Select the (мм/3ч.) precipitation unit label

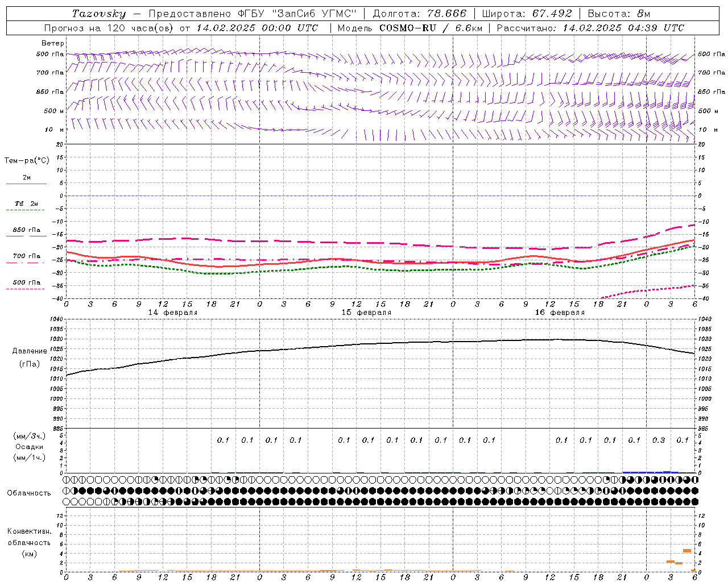30,436
